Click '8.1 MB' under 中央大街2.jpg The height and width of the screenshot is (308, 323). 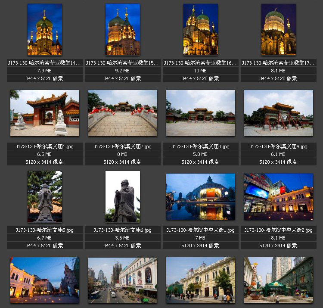278,238
